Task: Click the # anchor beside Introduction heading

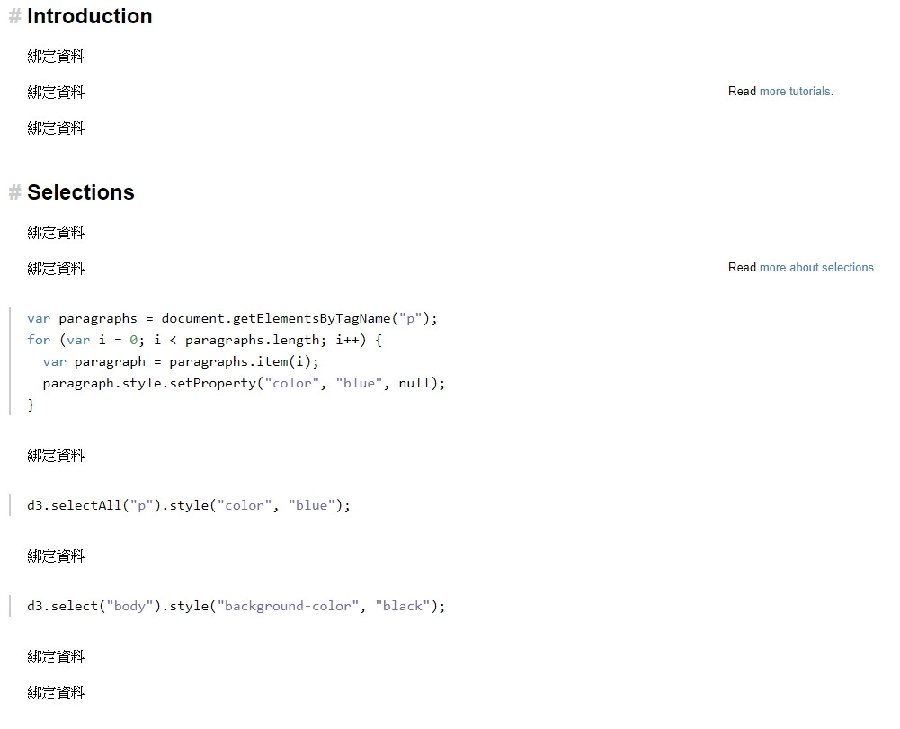Action: 14,17
